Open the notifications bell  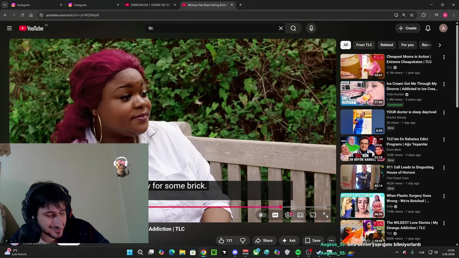[428, 28]
